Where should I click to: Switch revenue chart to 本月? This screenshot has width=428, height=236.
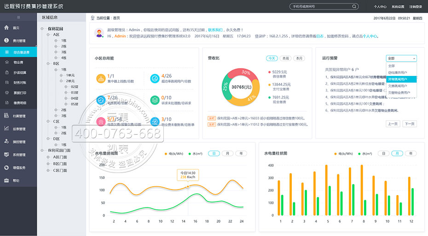[300, 58]
